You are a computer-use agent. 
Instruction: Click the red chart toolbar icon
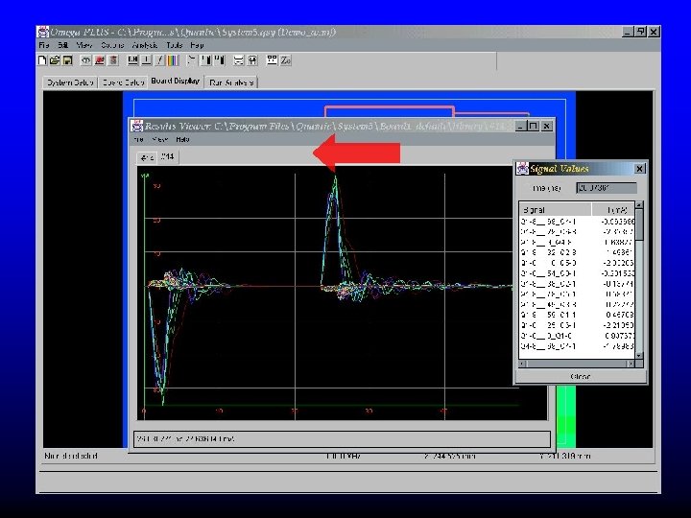pos(100,59)
